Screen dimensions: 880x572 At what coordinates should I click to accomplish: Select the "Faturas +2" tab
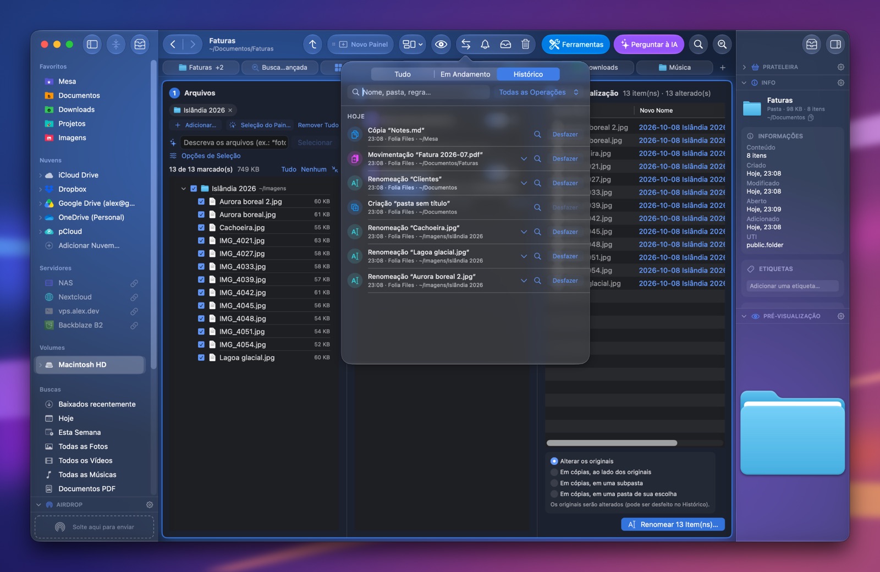(x=201, y=68)
